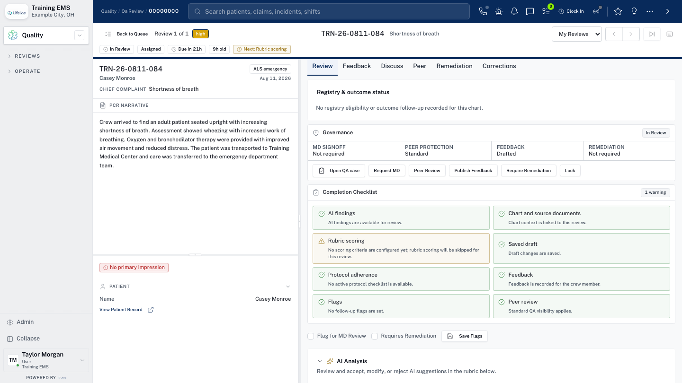Open the notifications bell icon
The height and width of the screenshot is (383, 682).
click(x=514, y=11)
